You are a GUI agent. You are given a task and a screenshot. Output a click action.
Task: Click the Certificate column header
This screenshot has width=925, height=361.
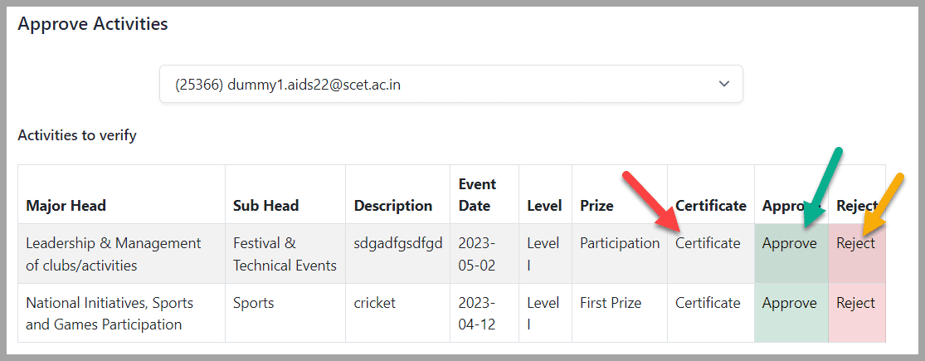[x=711, y=205]
